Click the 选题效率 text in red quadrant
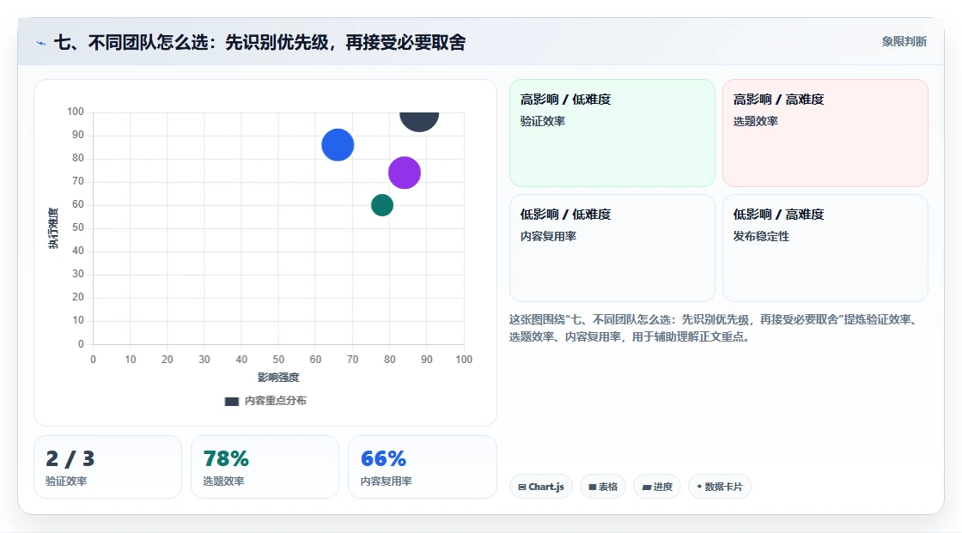This screenshot has width=962, height=533. [755, 121]
